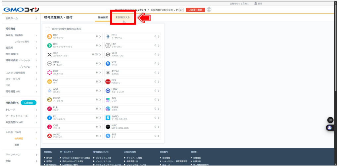
Task: Refresh the FX trading balance
Action: pyautogui.click(x=181, y=10)
